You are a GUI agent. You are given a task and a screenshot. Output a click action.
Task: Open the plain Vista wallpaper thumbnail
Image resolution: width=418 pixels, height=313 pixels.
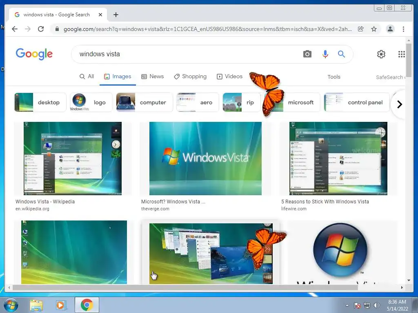click(74, 252)
